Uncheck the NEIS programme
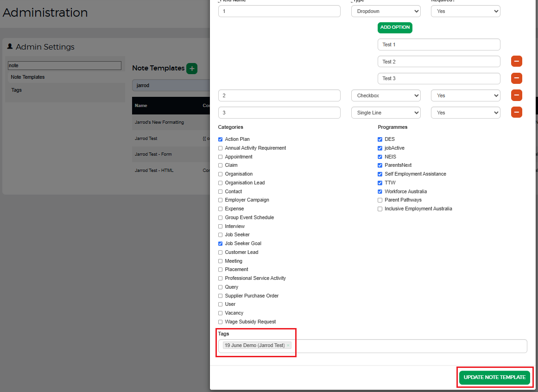Screen dimensions: 538x392 (380, 157)
